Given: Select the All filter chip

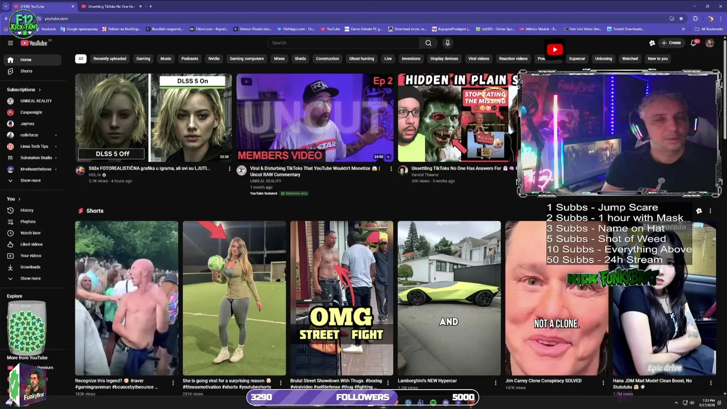Looking at the screenshot, I should tap(81, 59).
